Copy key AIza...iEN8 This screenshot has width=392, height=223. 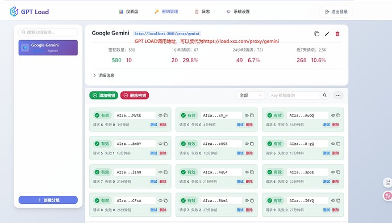[165, 172]
